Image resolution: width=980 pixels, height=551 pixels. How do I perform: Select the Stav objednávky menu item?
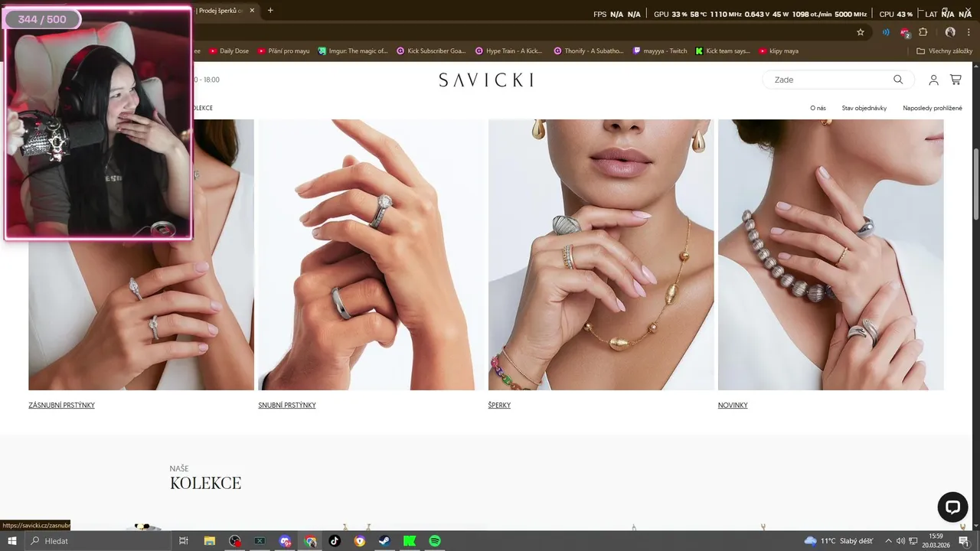pyautogui.click(x=864, y=108)
